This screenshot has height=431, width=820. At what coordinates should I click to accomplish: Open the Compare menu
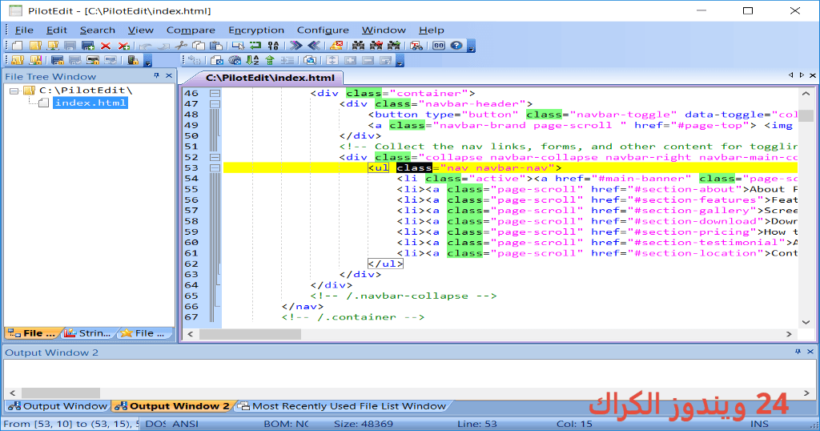191,30
